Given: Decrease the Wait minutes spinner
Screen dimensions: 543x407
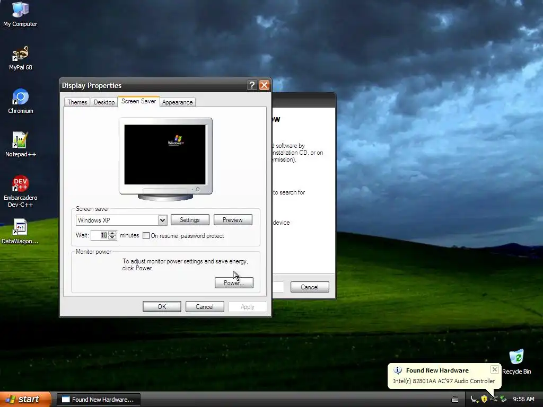Looking at the screenshot, I should pos(112,238).
